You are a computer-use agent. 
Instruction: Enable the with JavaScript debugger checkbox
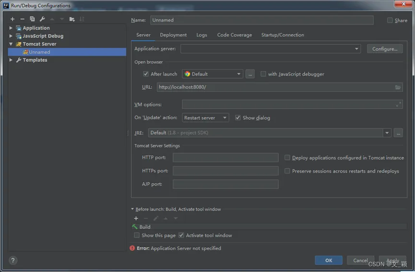pos(263,74)
